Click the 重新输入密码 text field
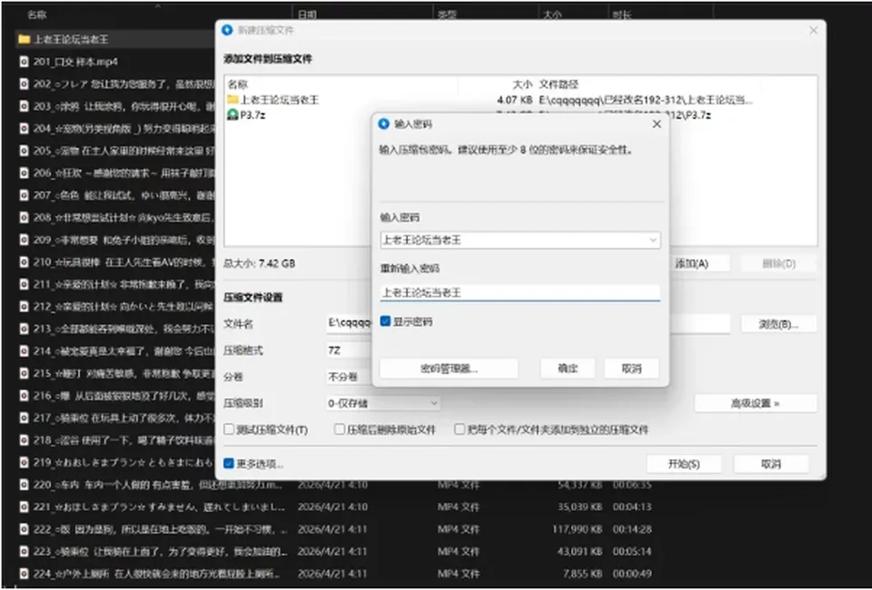This screenshot has height=590, width=872. (520, 293)
